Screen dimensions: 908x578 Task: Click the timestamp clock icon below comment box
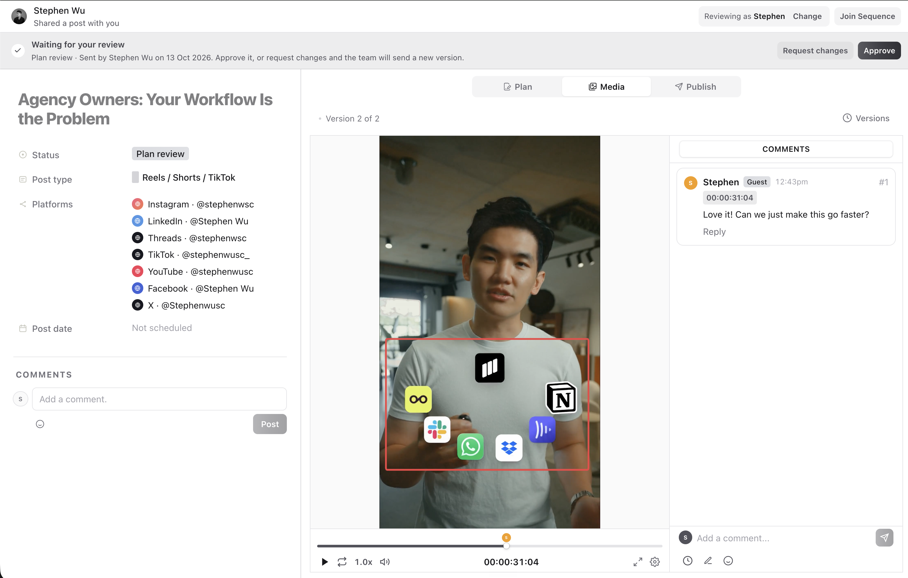coord(688,561)
